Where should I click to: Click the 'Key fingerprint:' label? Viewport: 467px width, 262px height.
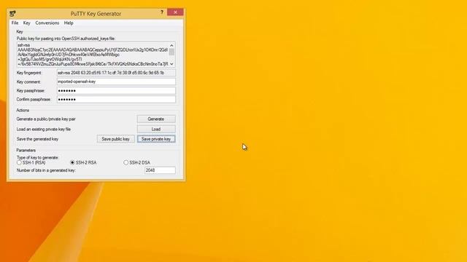tap(29, 73)
